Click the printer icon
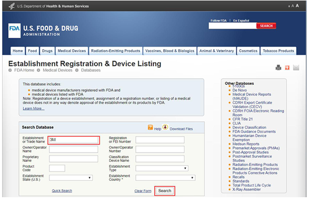This screenshot has height=203, width=311. pos(278,68)
